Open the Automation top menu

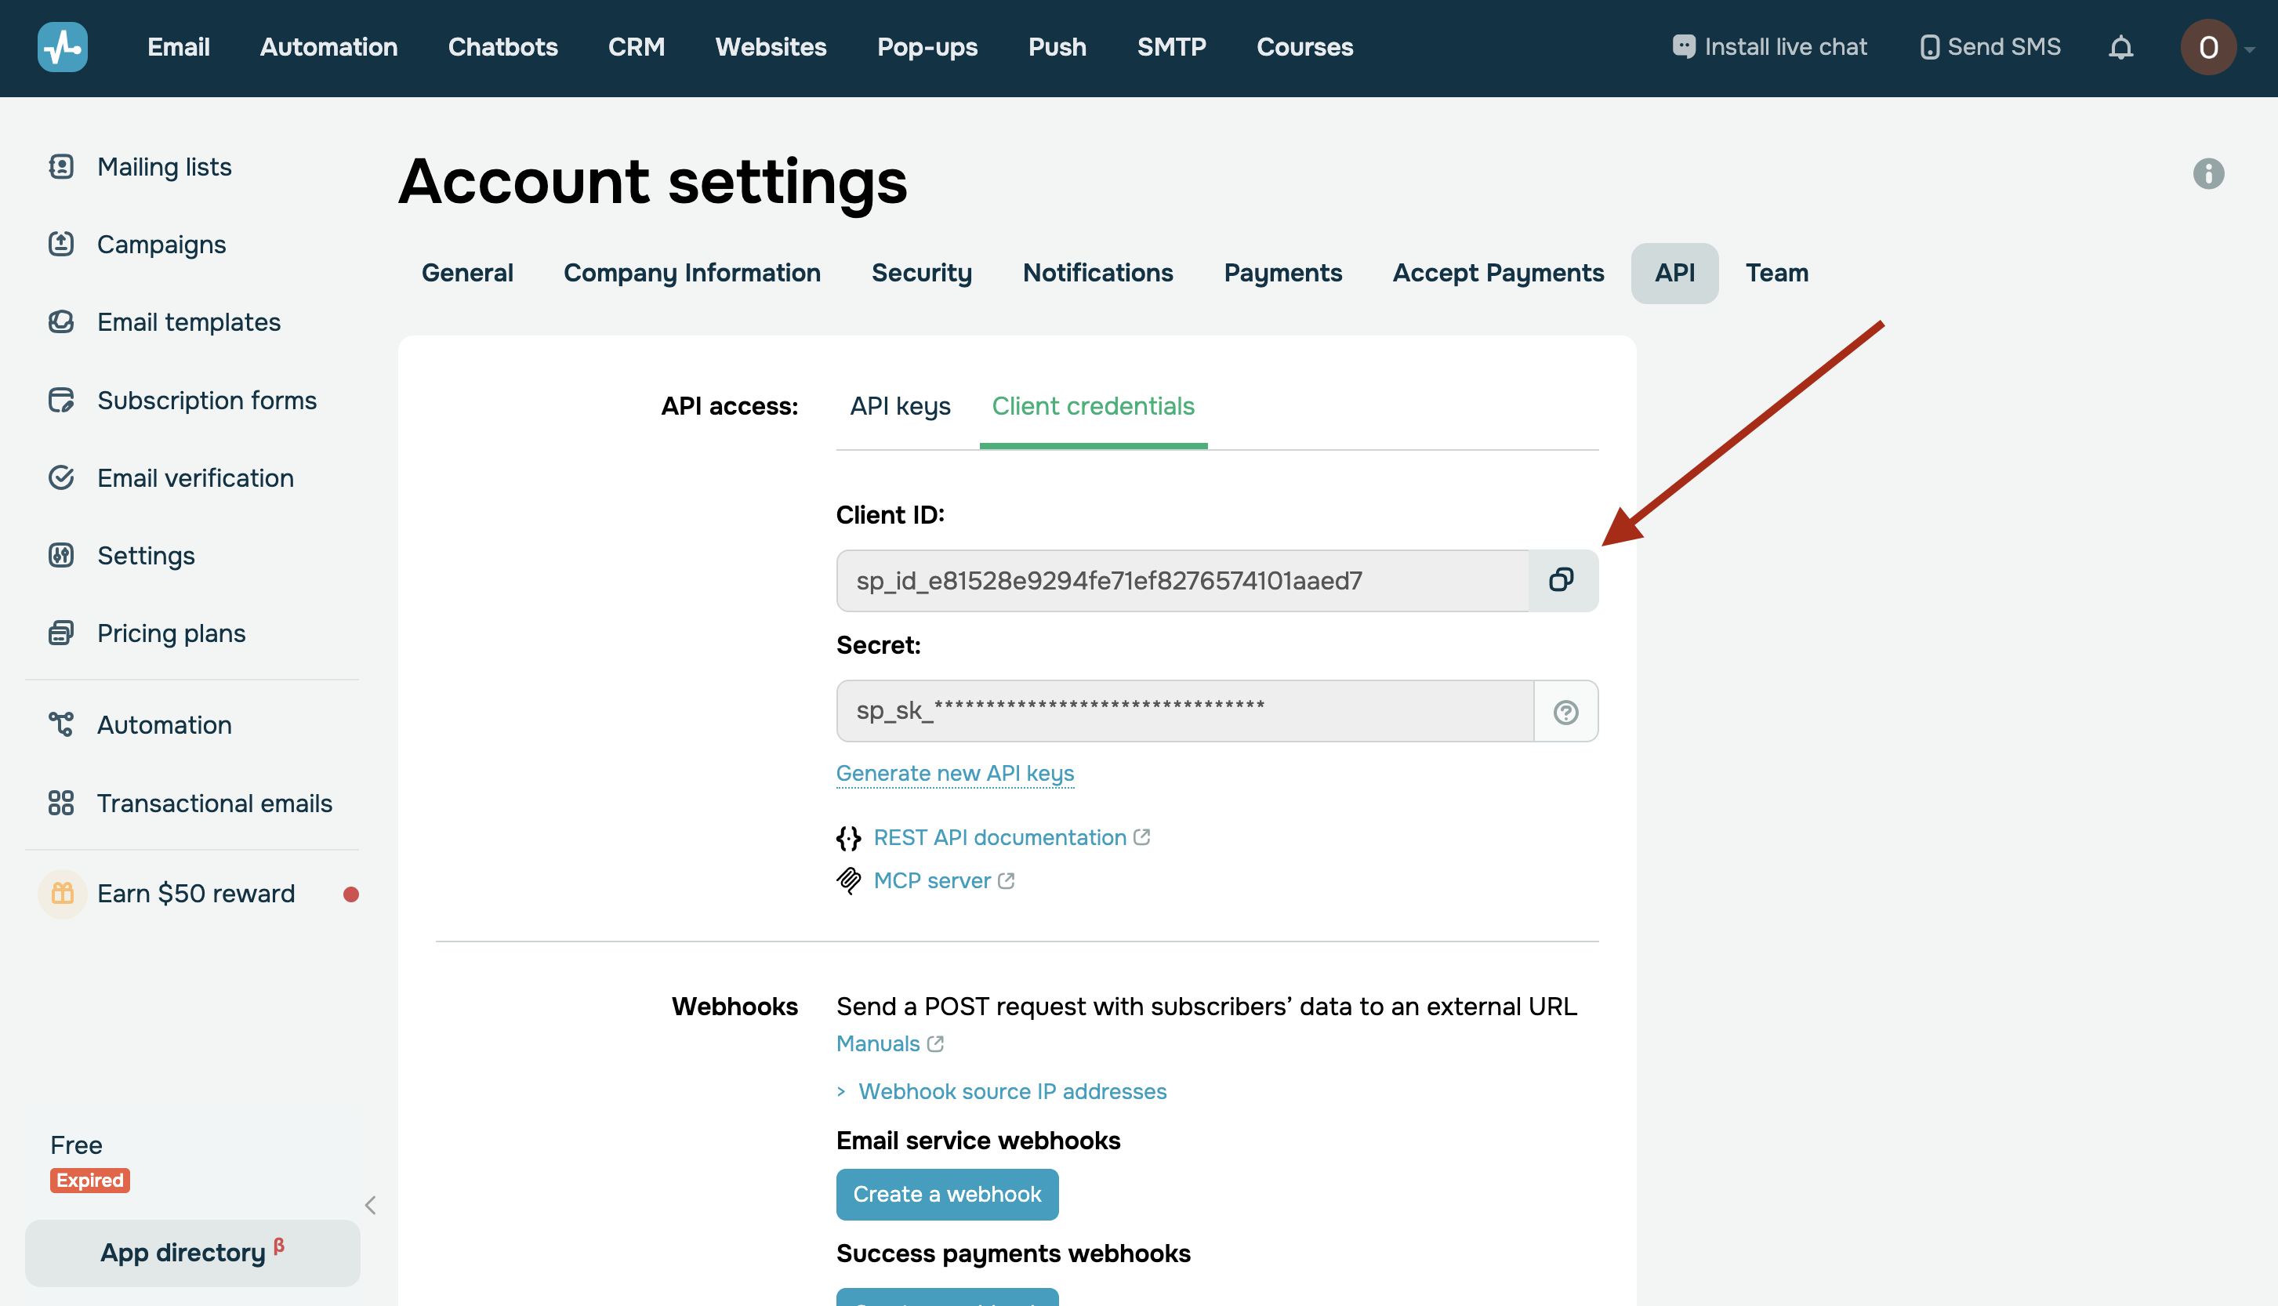click(328, 47)
